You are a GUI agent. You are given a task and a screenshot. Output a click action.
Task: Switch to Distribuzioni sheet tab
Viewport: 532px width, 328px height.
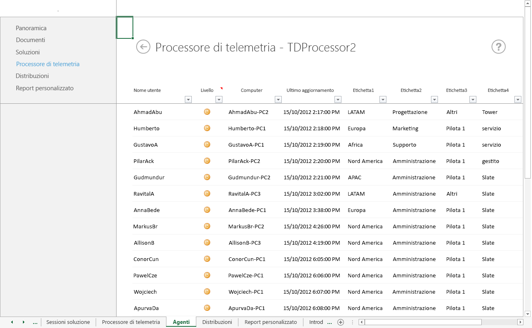pos(217,322)
